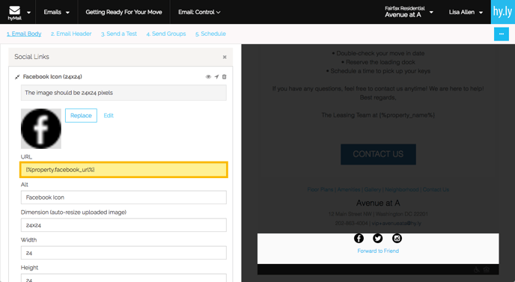Collapse the Facebook Icon section arrows
515x282 pixels.
tap(17, 77)
